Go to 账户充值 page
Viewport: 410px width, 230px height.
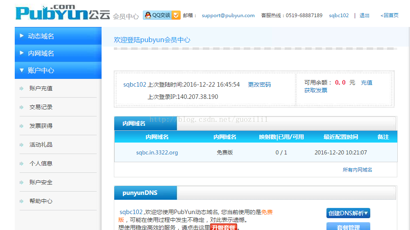click(41, 88)
